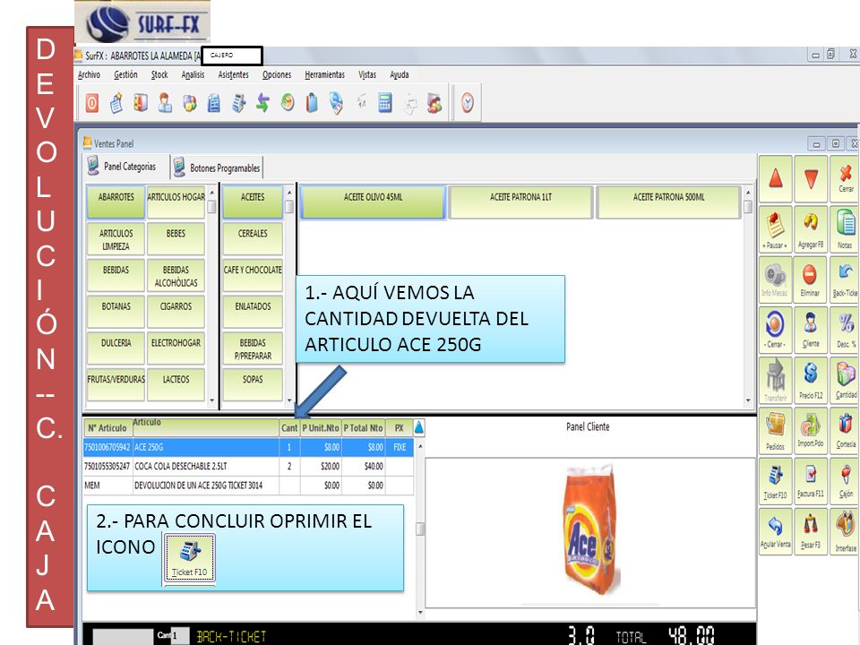Viewport: 860px width, 645px height.
Task: Click the Cant quantity field at bottom
Action: (x=179, y=636)
